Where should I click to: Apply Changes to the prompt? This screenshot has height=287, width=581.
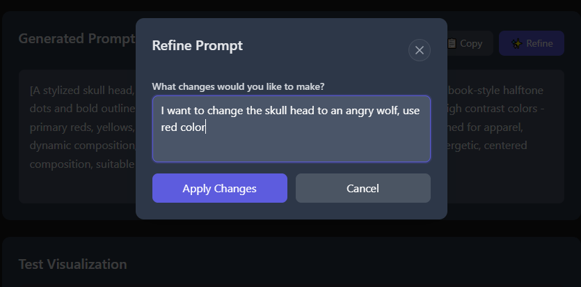tap(220, 188)
